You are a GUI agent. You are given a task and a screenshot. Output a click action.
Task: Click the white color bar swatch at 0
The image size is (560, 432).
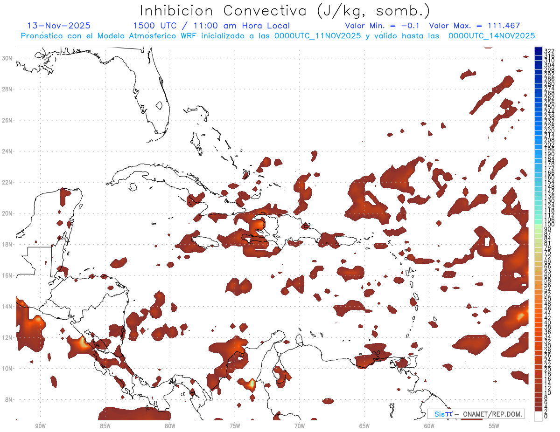pos(538,416)
